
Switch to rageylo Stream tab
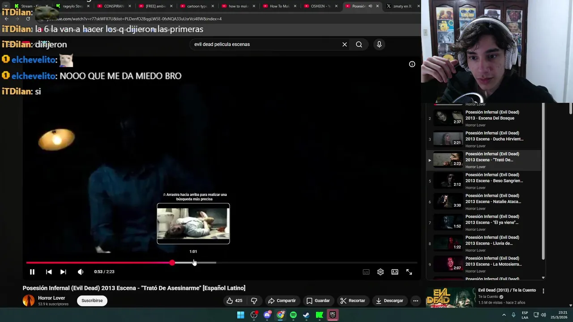click(73, 6)
